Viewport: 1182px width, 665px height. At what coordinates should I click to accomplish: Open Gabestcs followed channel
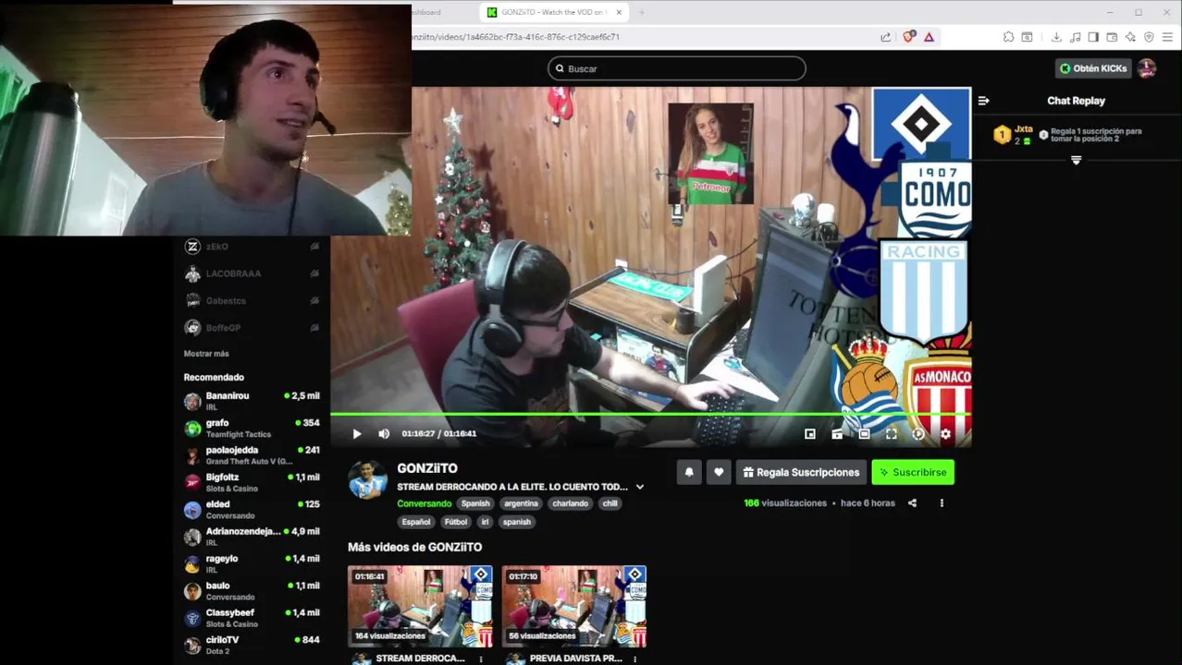pyautogui.click(x=252, y=300)
